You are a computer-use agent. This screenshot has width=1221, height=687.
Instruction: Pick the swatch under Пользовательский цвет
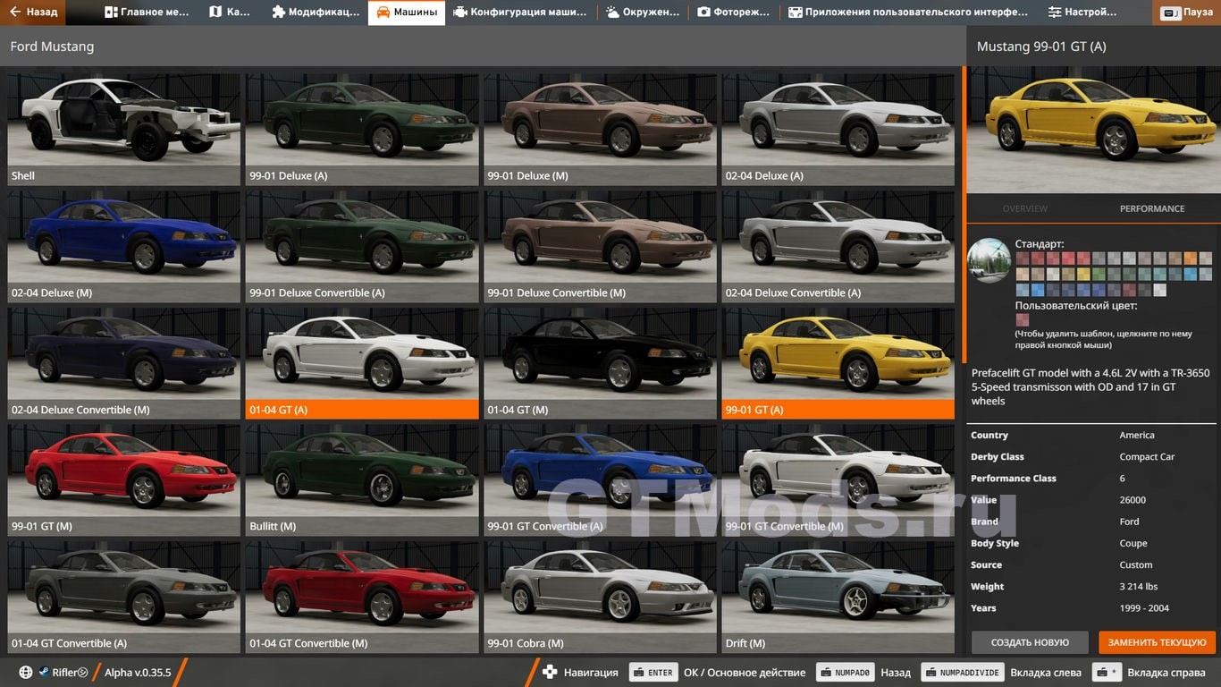pos(1023,320)
